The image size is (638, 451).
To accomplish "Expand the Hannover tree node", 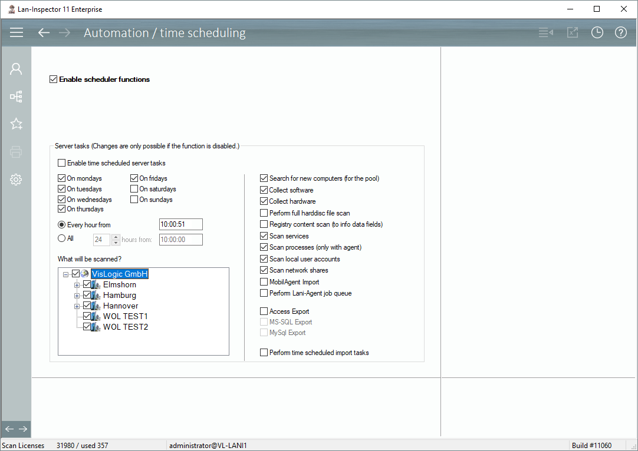I will click(77, 306).
